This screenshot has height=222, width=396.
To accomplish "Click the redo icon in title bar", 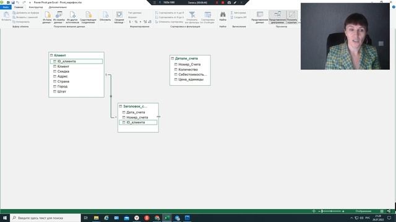I will pos(24,2).
